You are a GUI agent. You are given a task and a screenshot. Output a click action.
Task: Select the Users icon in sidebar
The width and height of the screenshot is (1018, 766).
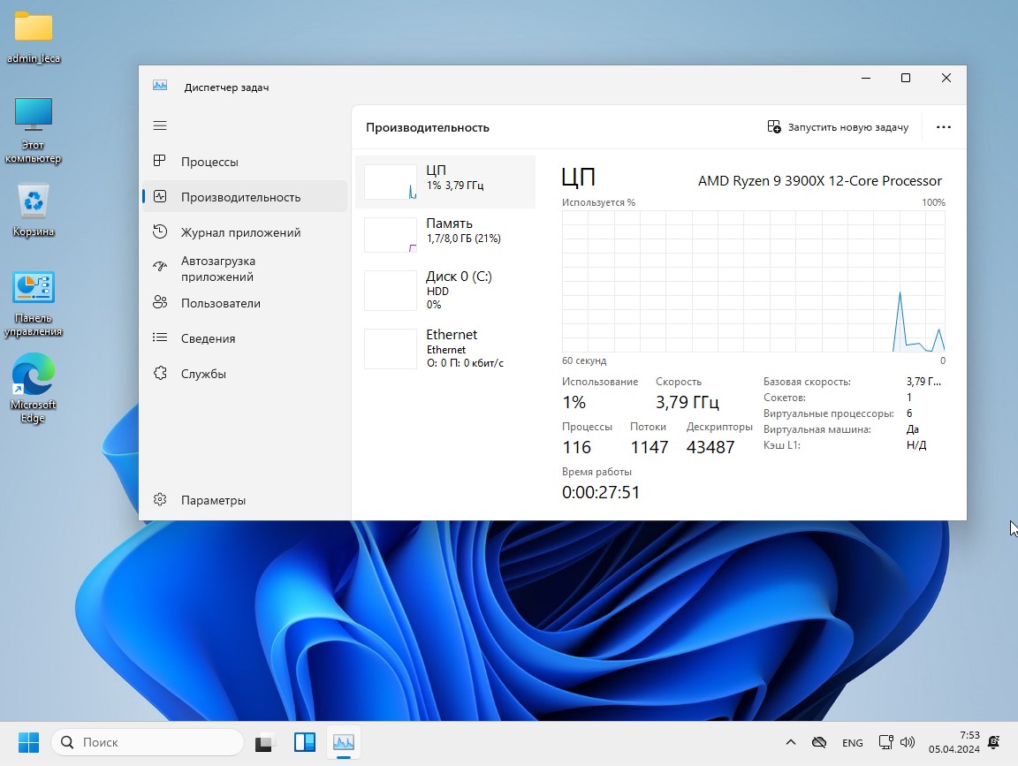pos(160,303)
